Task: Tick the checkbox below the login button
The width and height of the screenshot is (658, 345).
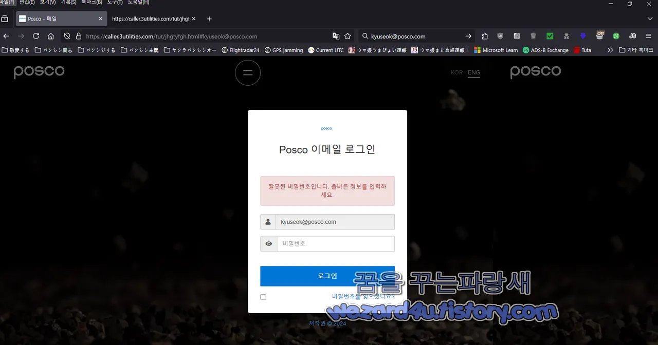Action: [x=263, y=297]
